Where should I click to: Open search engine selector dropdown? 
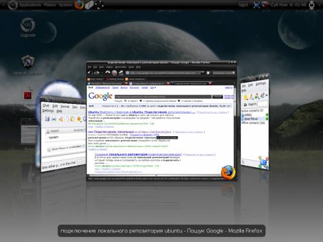coord(208,73)
